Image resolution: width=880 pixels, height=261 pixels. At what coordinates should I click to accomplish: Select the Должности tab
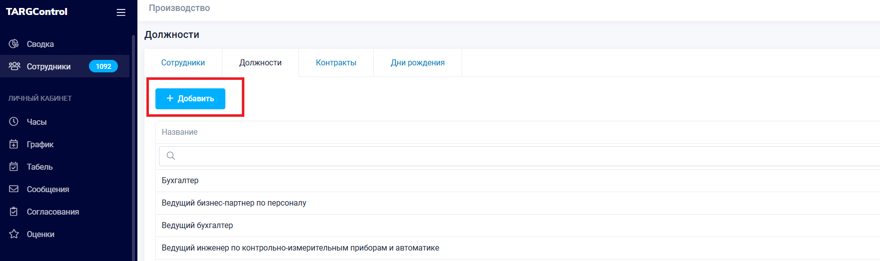pos(260,63)
